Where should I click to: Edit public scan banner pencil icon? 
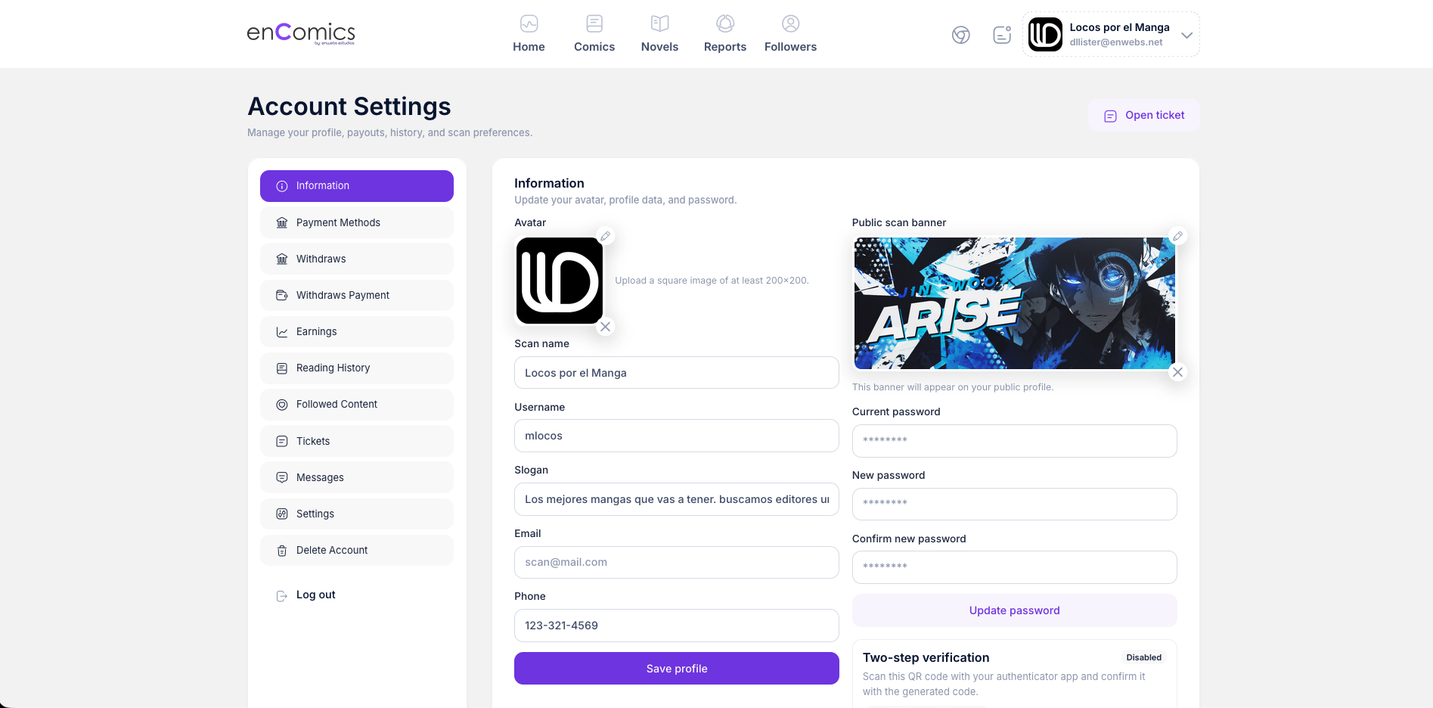[1177, 236]
